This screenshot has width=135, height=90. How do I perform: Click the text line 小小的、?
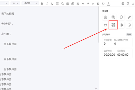click(6, 34)
